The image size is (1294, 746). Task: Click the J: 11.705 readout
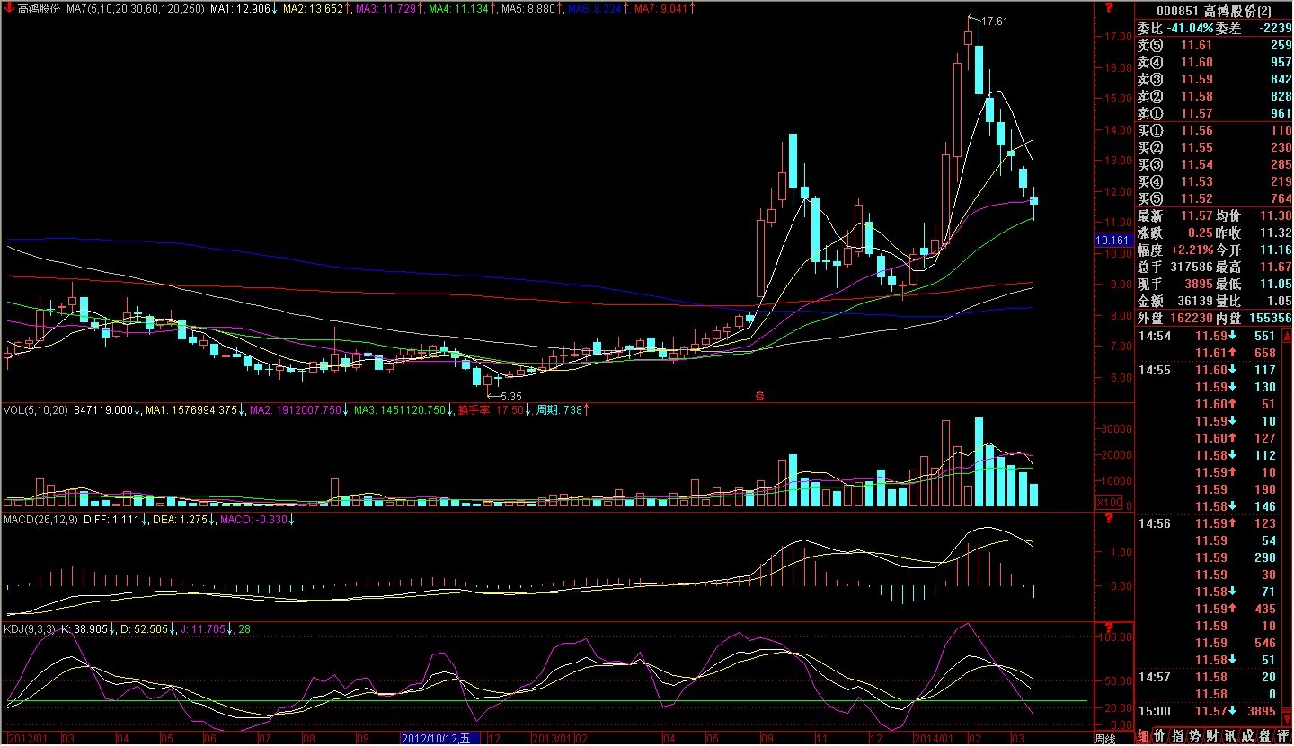click(201, 628)
